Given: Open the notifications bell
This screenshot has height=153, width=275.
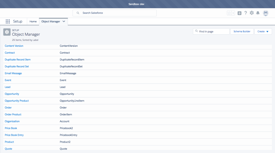Looking at the screenshot, I should [258, 13].
